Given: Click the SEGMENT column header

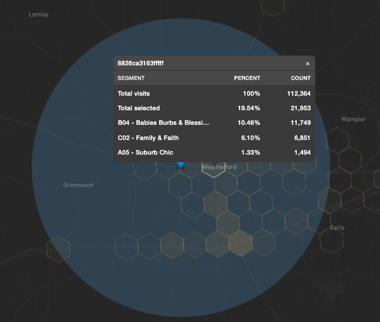Looking at the screenshot, I should tap(131, 78).
